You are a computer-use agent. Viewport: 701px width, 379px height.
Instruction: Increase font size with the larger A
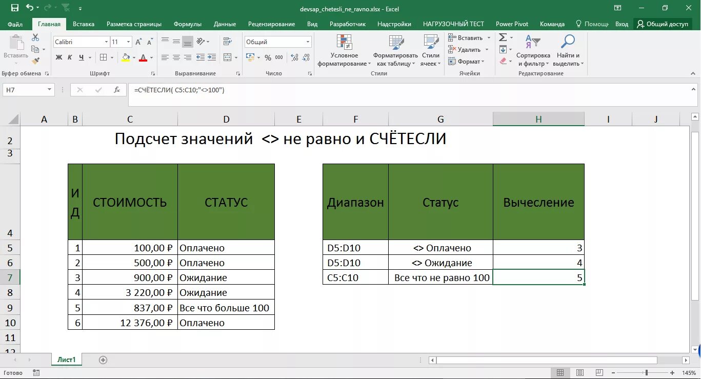[x=139, y=42]
